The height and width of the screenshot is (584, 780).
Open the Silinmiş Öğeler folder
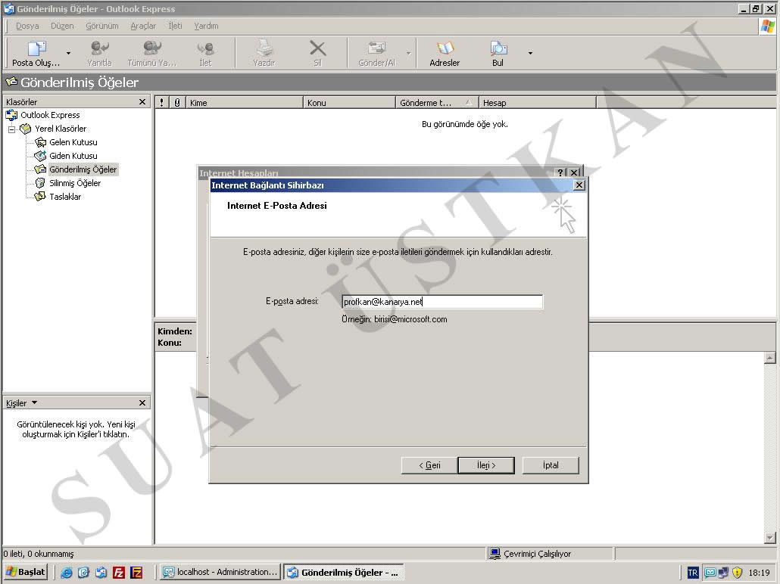point(75,183)
